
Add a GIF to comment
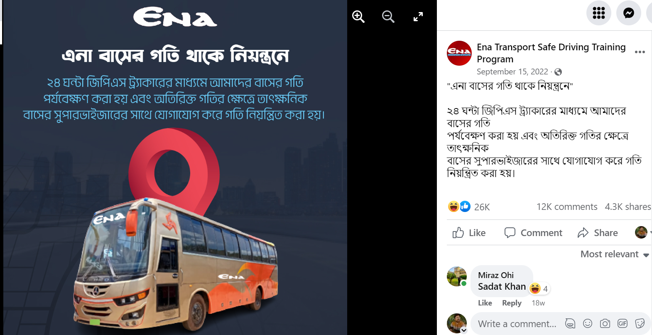pyautogui.click(x=623, y=323)
